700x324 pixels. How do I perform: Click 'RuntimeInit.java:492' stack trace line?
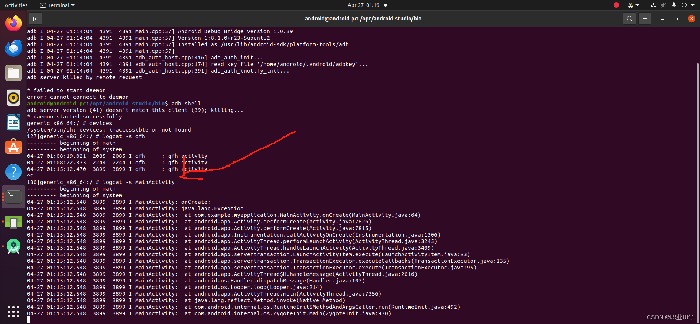(244, 307)
